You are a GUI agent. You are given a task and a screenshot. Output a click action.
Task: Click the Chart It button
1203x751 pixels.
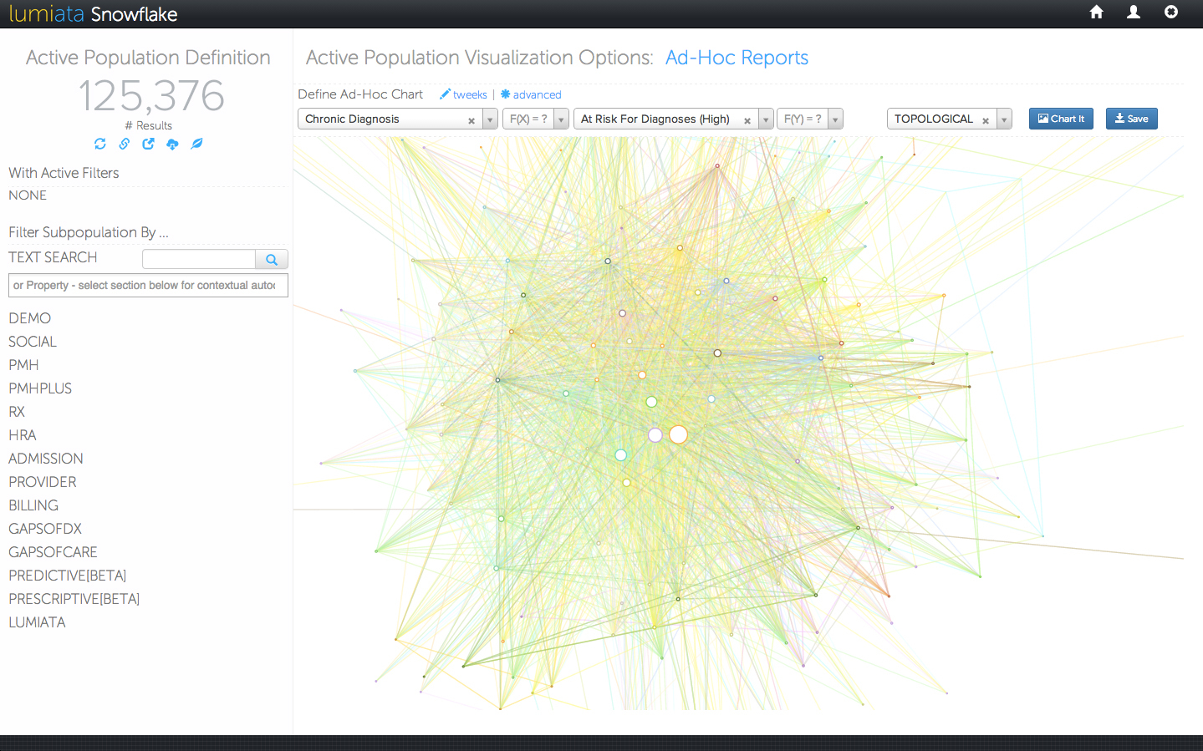point(1061,119)
